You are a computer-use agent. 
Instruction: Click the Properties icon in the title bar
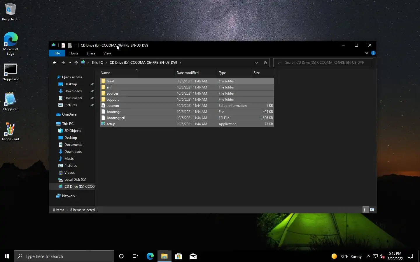(63, 45)
